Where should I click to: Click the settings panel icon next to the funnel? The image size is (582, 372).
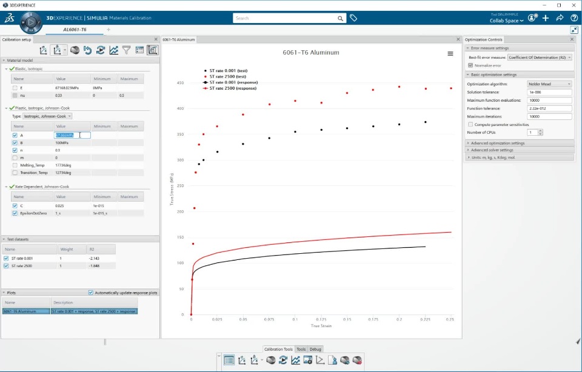pos(139,50)
